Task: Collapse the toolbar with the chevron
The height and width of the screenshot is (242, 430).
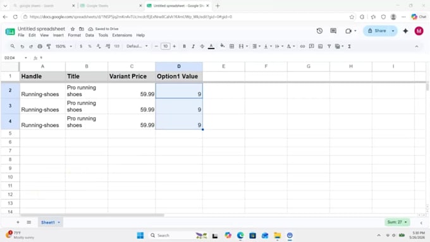Action: pos(417,47)
